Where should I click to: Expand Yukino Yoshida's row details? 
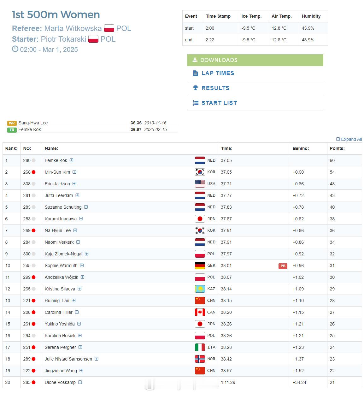click(79, 324)
